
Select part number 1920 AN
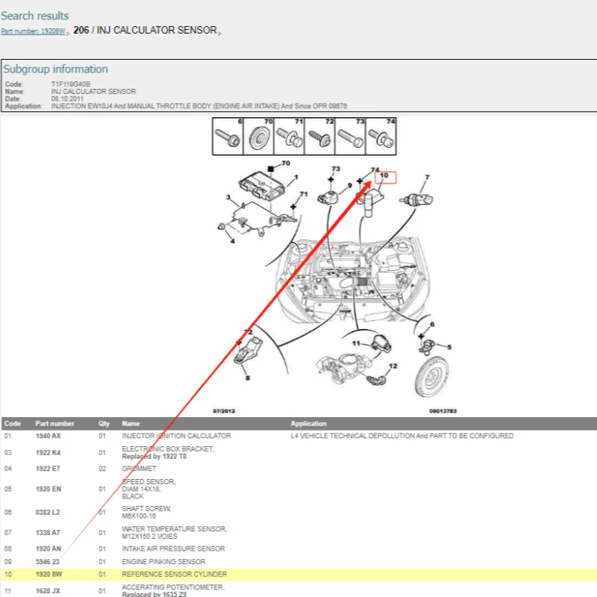(x=49, y=548)
